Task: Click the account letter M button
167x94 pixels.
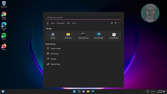Action: [x=112, y=23]
